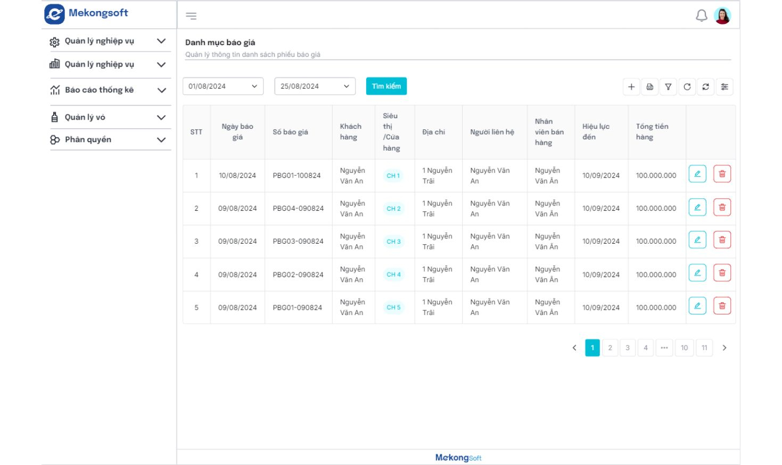Image resolution: width=782 pixels, height=465 pixels.
Task: Go to page 11
Action: pos(704,348)
